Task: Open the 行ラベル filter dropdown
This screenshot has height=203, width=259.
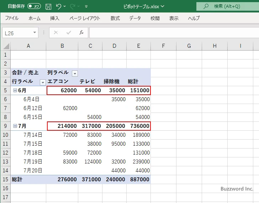Action: click(x=43, y=82)
